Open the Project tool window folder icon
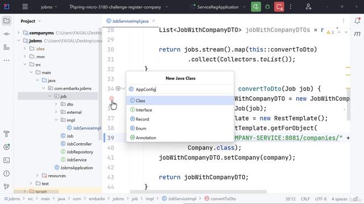This screenshot has height=204, width=364. [6, 21]
